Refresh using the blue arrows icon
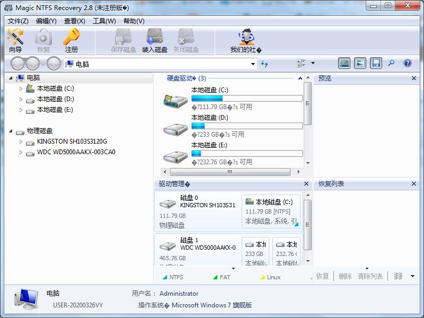The width and height of the screenshot is (424, 318). [x=264, y=64]
